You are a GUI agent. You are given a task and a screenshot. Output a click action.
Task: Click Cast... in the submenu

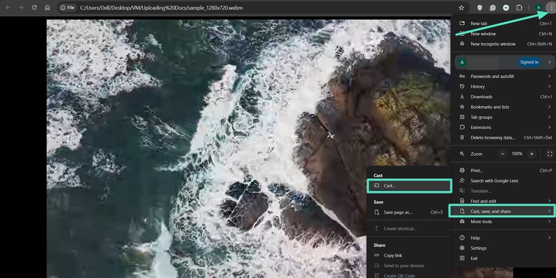pyautogui.click(x=409, y=186)
